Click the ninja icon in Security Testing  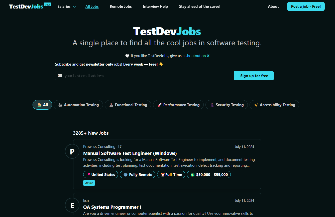(x=212, y=105)
